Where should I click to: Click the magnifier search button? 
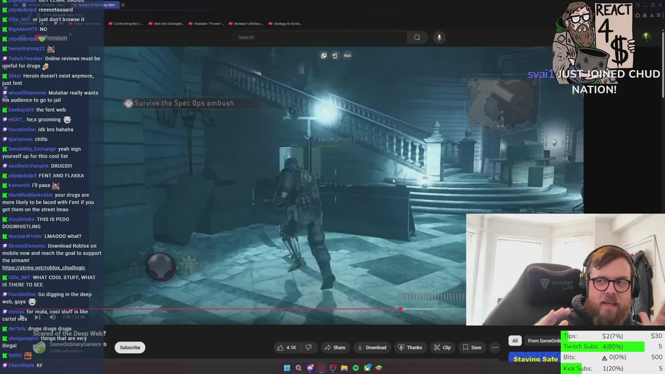pyautogui.click(x=417, y=37)
